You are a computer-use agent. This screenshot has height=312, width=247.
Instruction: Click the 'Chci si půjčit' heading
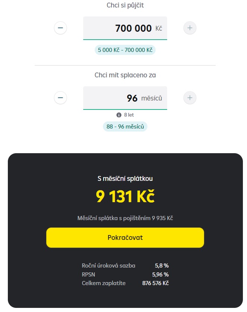[x=125, y=5]
